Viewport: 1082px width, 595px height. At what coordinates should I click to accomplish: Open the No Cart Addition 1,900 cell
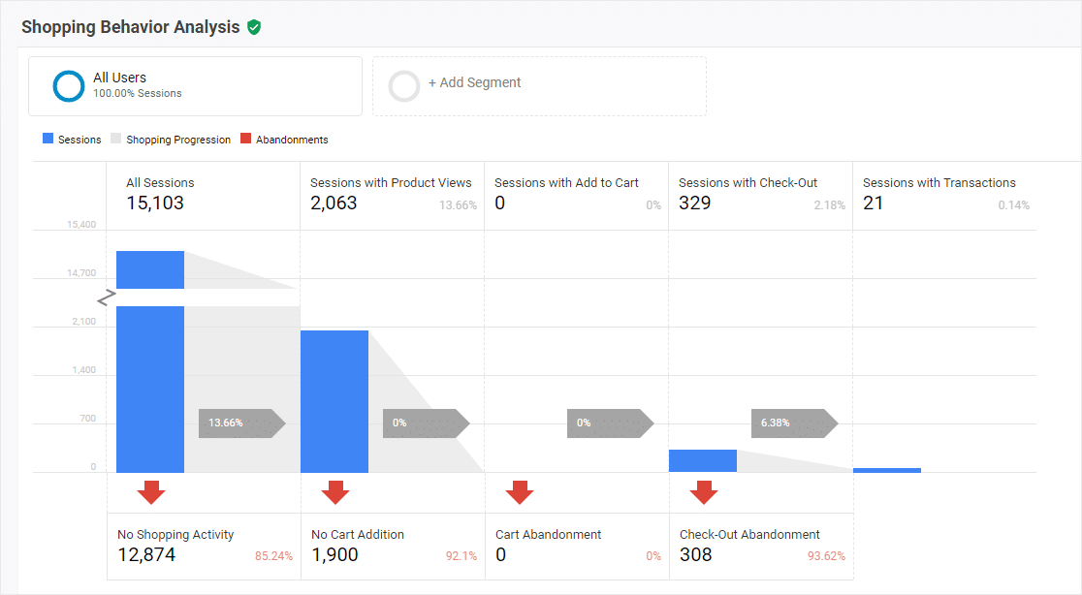tap(393, 546)
